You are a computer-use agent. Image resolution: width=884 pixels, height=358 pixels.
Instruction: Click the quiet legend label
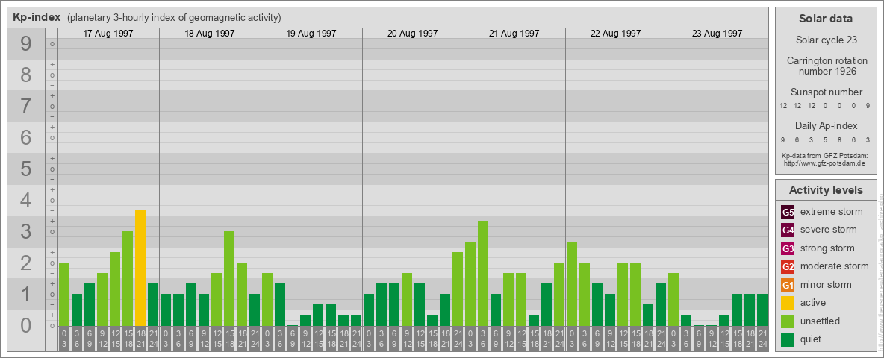812,339
